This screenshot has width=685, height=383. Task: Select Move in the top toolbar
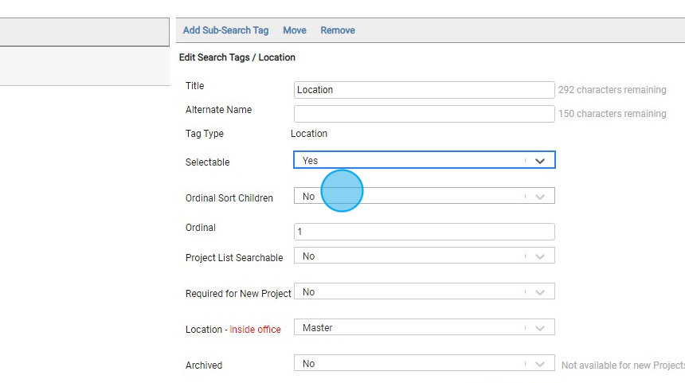pos(294,30)
